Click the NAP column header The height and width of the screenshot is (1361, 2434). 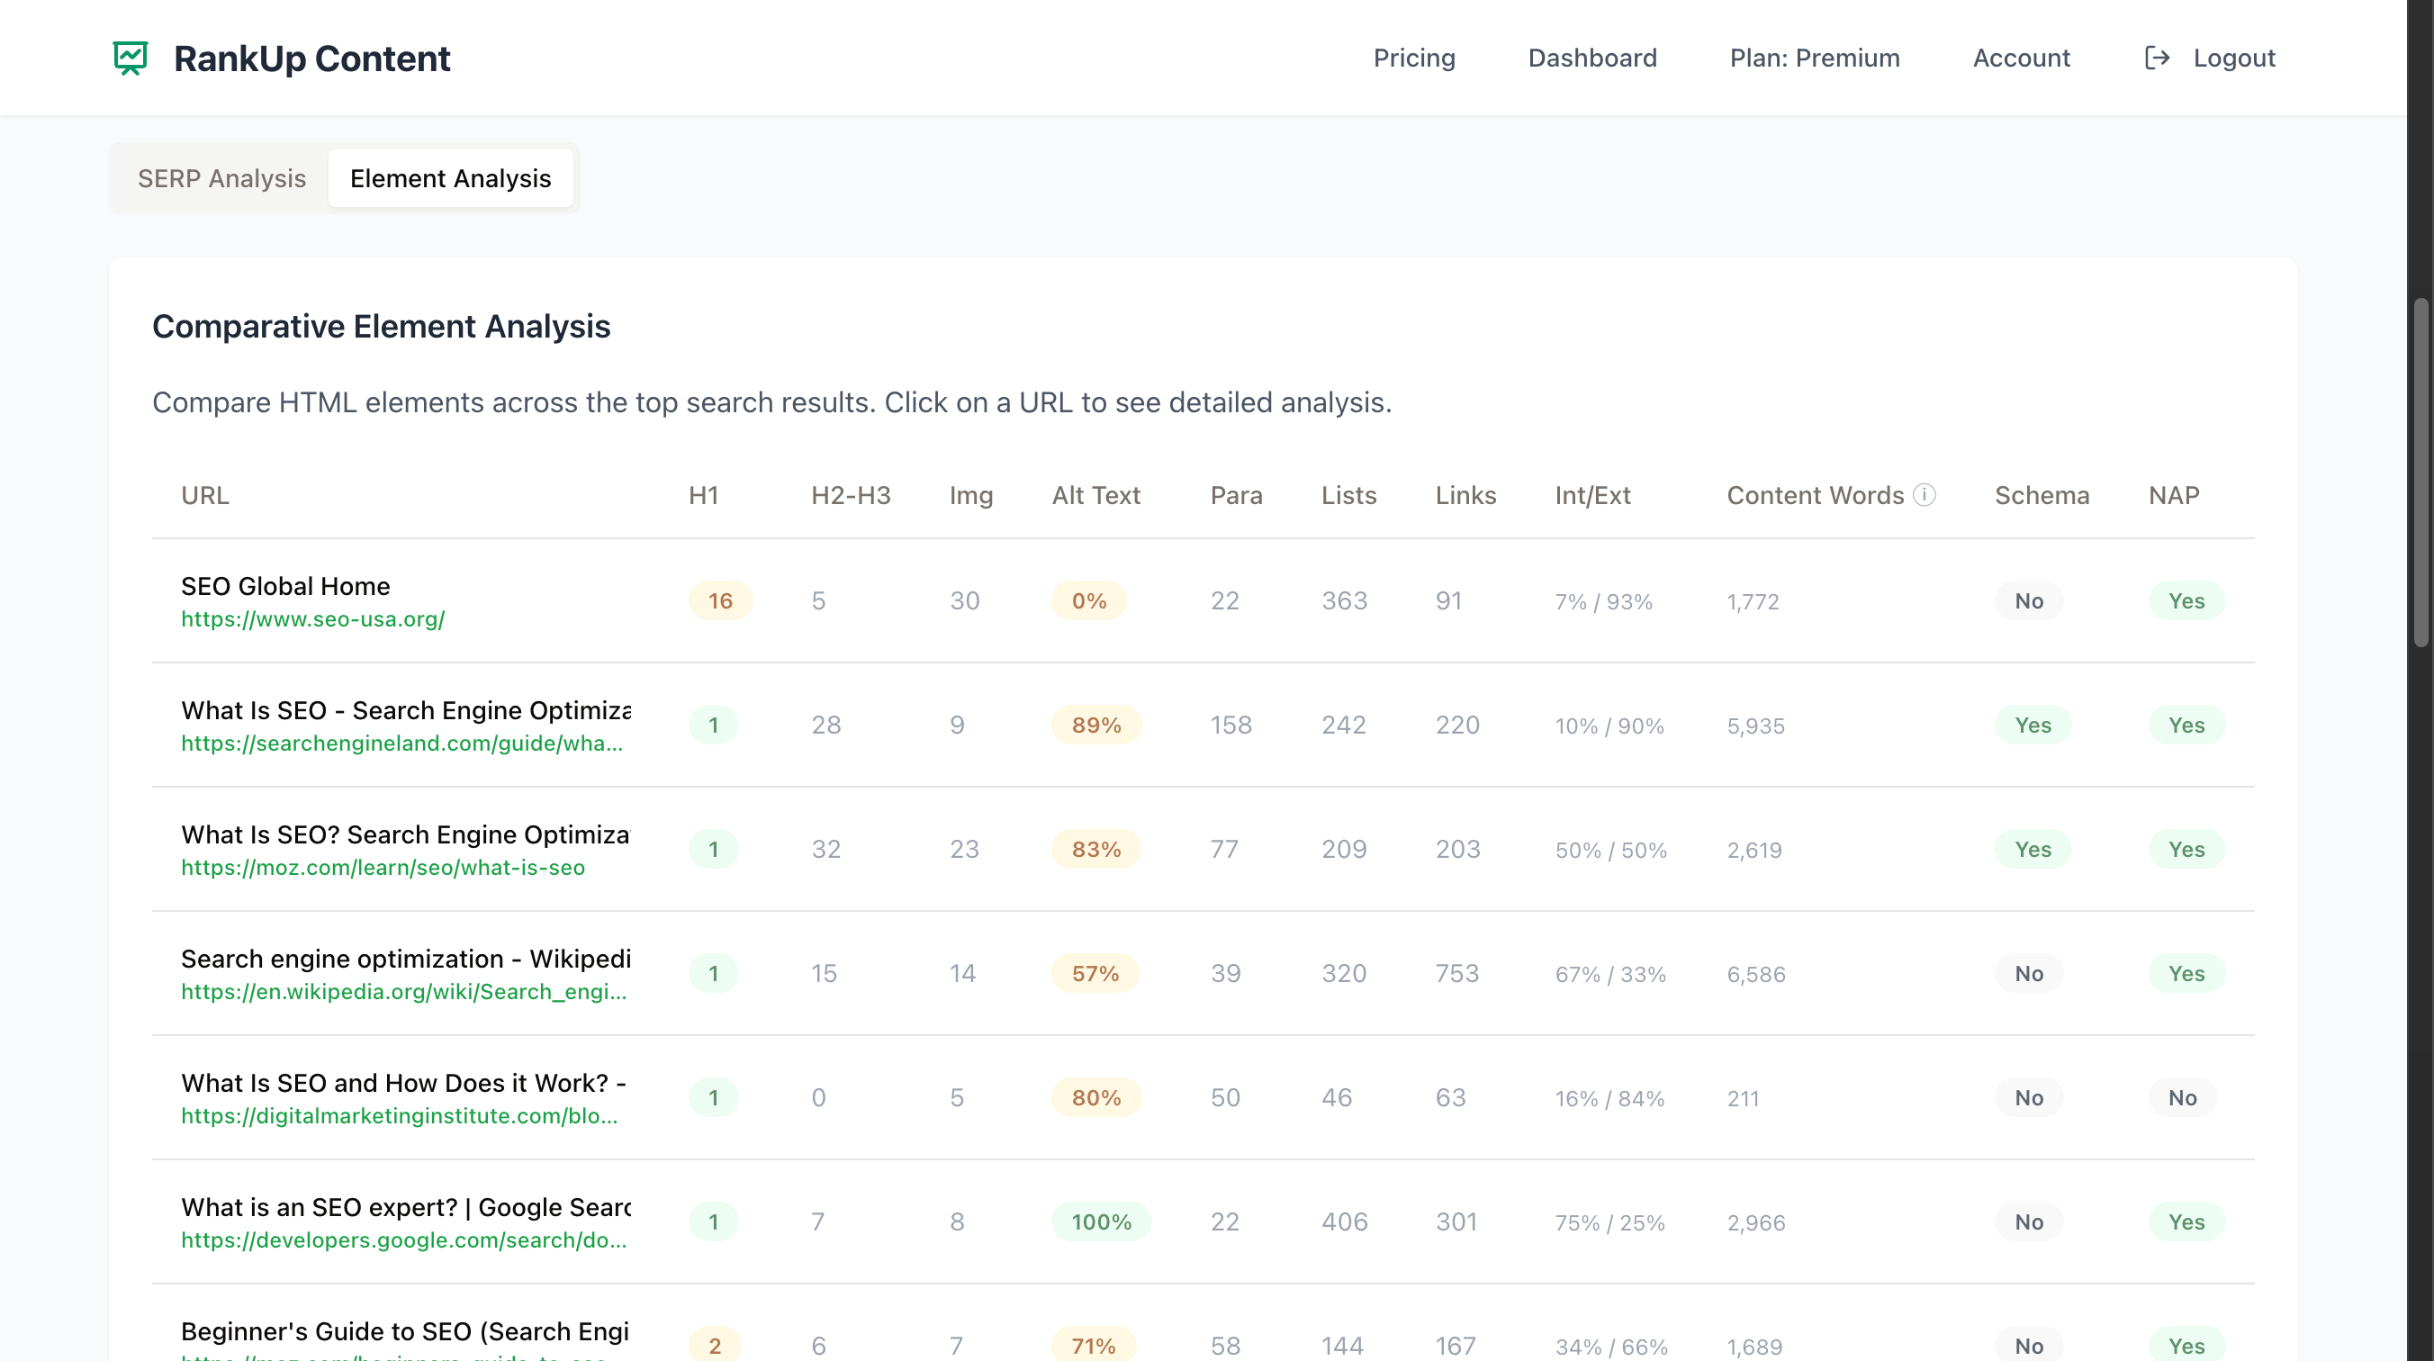pyautogui.click(x=2173, y=495)
